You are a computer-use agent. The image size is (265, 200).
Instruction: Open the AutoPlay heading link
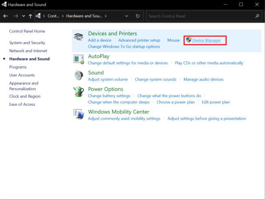[x=99, y=57]
